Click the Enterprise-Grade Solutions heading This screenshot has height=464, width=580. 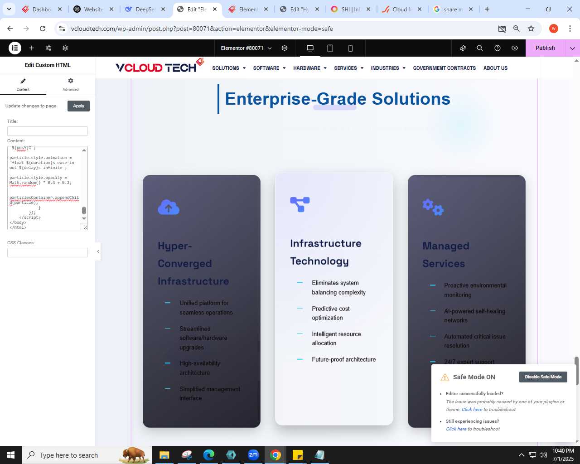click(338, 99)
